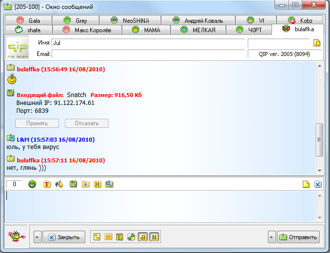This screenshot has width=330, height=253.
Task: Open the Макс Королёв tab
Action: pyautogui.click(x=87, y=30)
